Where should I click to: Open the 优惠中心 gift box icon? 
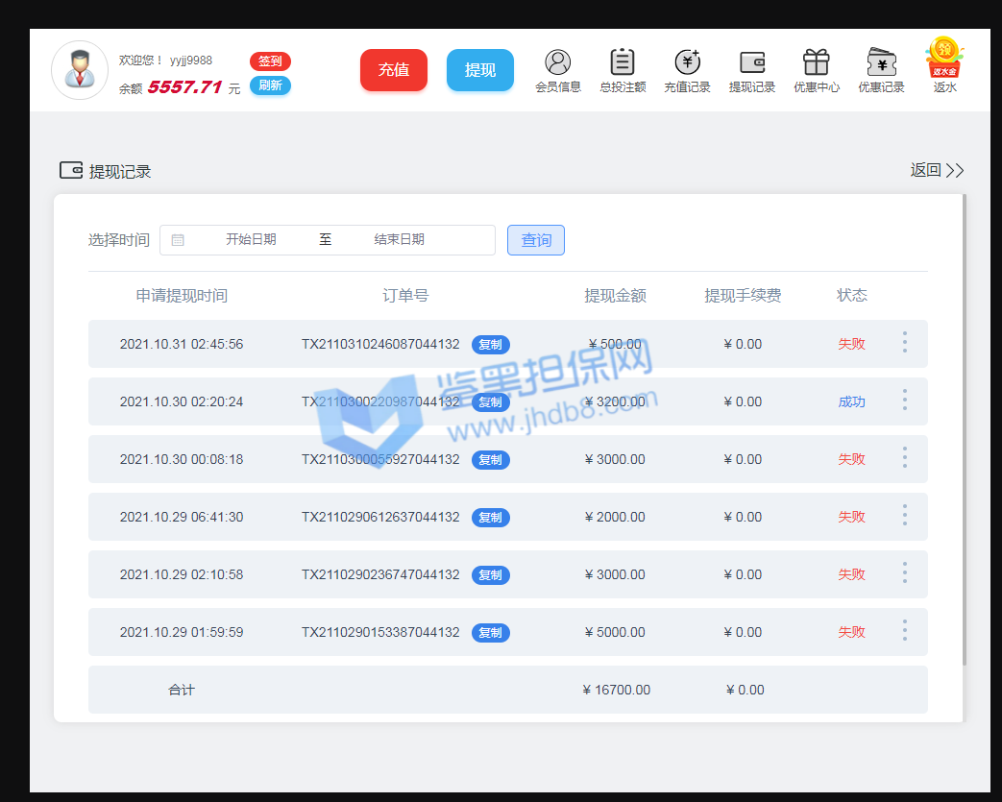point(816,63)
